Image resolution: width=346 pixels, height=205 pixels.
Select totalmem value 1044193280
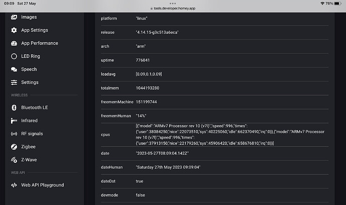click(148, 88)
